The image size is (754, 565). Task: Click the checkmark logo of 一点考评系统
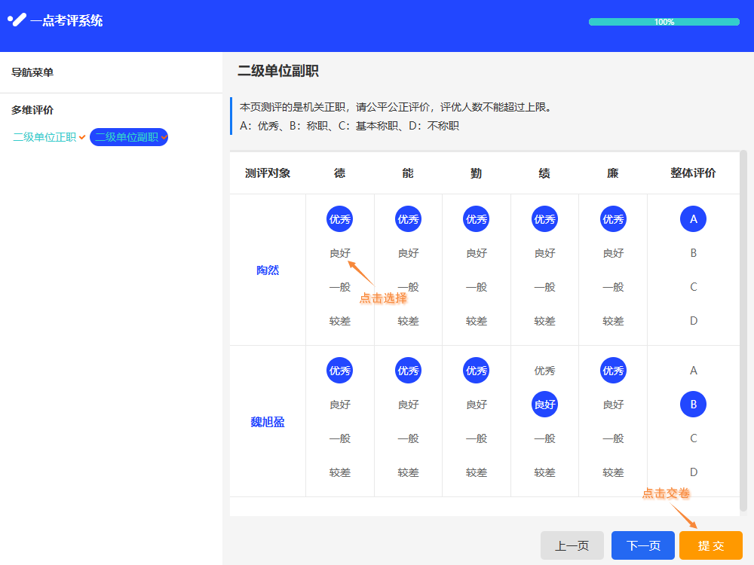click(x=16, y=20)
